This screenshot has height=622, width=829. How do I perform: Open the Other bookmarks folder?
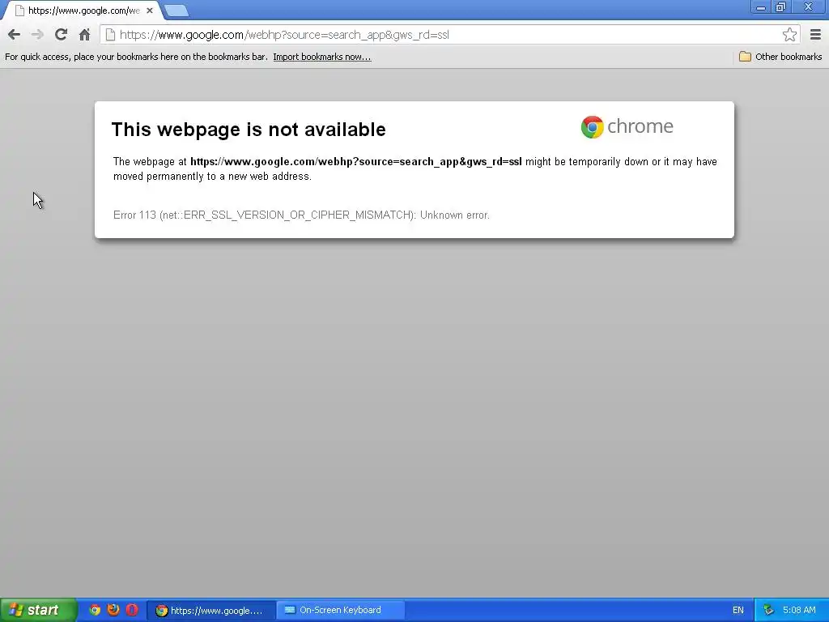pos(780,57)
